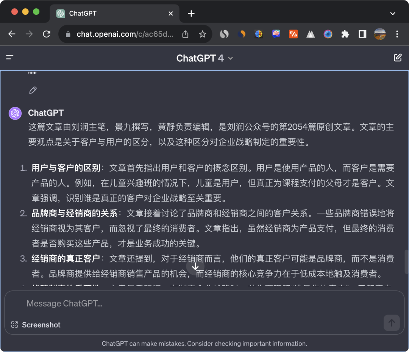Open the ChatGPT 4 model dropdown
This screenshot has height=352, width=409.
pos(204,58)
